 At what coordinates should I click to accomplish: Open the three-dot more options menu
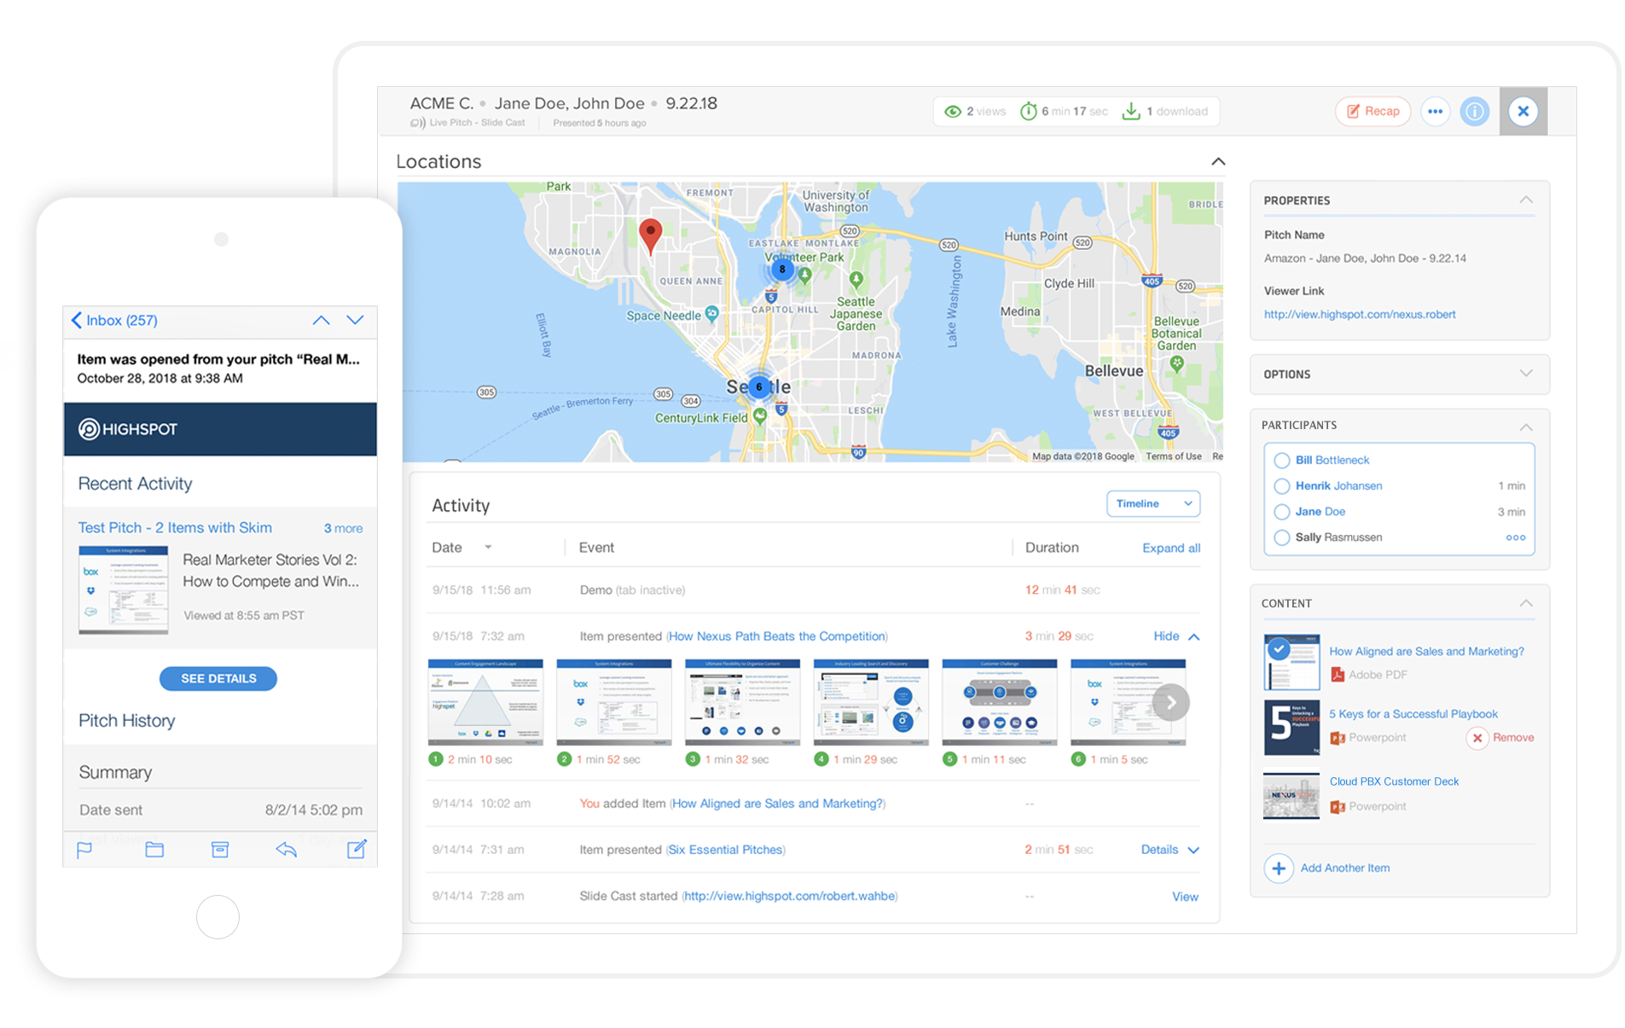[1435, 111]
